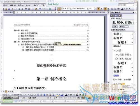
Task: Click the current format box showing 居中, 行距
Action: pyautogui.click(x=124, y=22)
